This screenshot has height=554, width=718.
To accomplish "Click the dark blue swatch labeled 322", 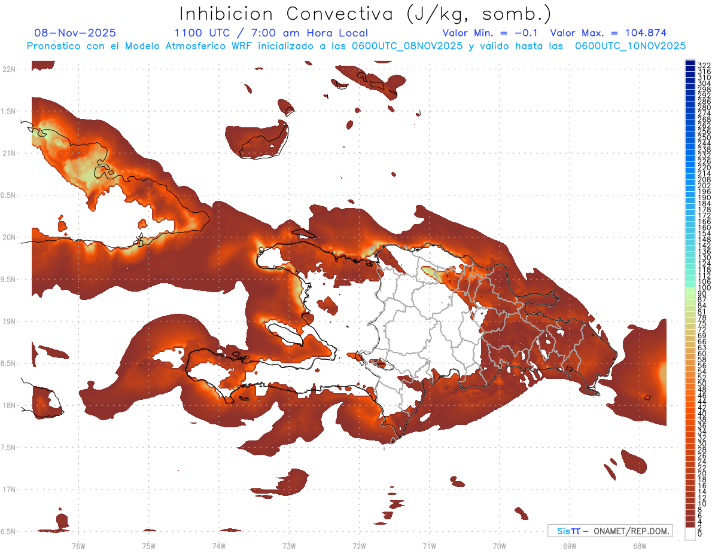I will [x=690, y=63].
